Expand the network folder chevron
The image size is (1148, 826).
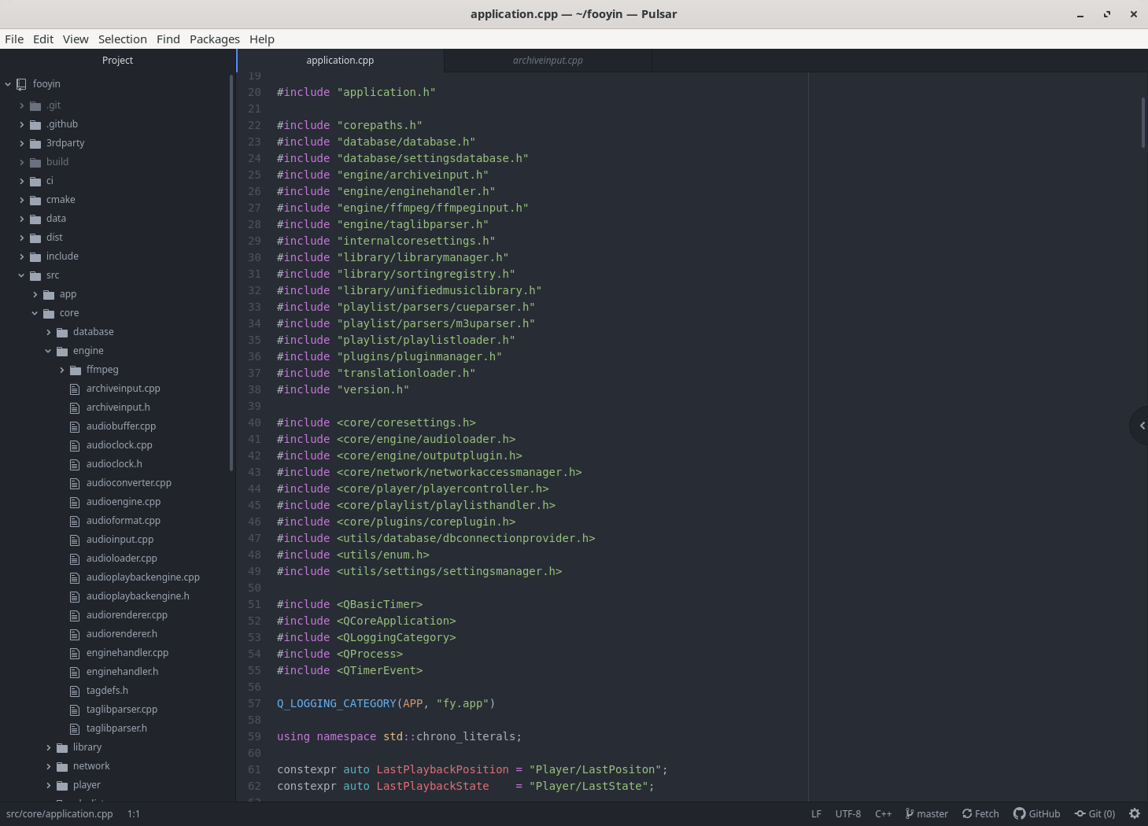[48, 766]
